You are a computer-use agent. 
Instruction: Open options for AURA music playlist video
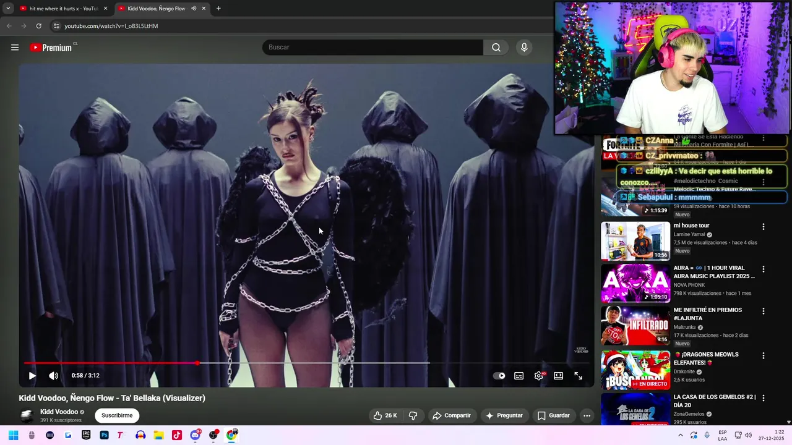764,269
